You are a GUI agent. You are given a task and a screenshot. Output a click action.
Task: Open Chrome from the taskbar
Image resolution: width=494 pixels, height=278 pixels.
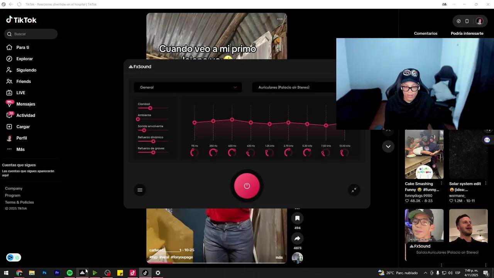coord(19,273)
